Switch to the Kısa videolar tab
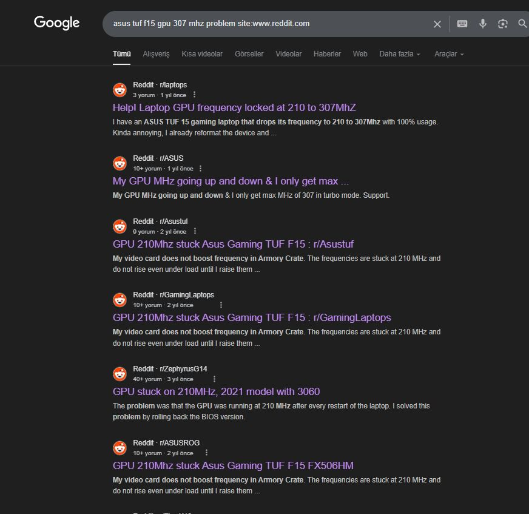The width and height of the screenshot is (529, 514). pyautogui.click(x=202, y=54)
